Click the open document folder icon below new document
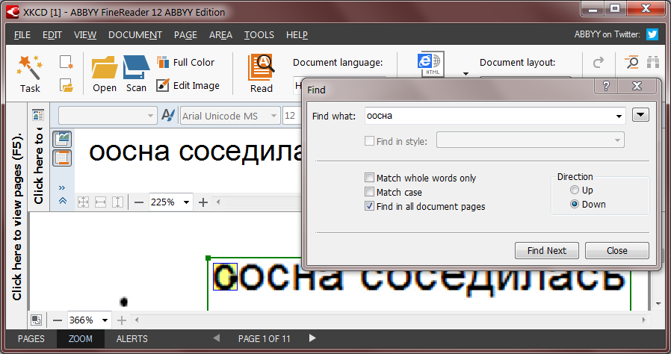This screenshot has height=354, width=671. (67, 85)
